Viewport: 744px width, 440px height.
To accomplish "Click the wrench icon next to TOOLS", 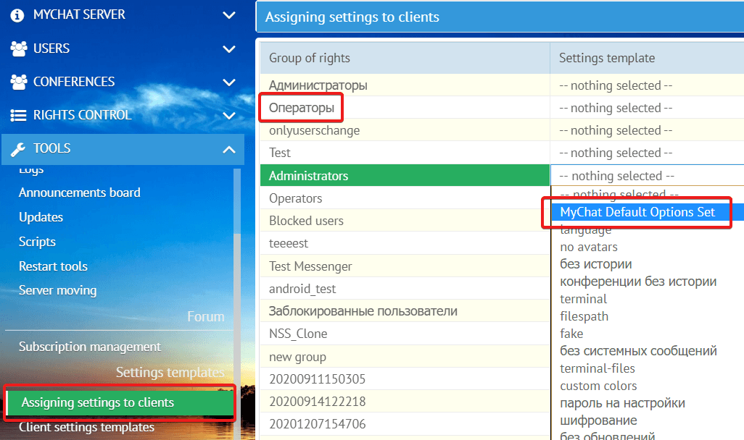I will pyautogui.click(x=18, y=148).
